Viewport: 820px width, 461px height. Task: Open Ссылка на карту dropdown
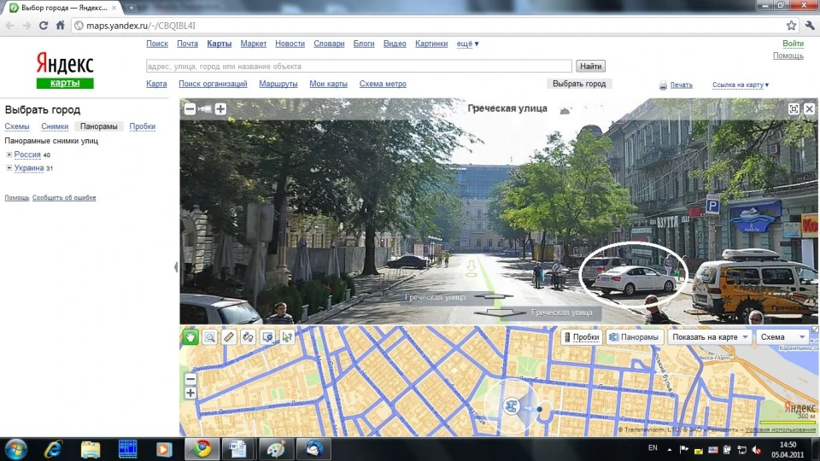coord(741,85)
